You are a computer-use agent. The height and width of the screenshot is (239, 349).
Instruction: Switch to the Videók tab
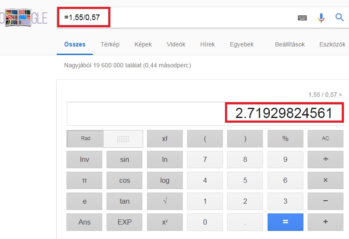pyautogui.click(x=176, y=44)
